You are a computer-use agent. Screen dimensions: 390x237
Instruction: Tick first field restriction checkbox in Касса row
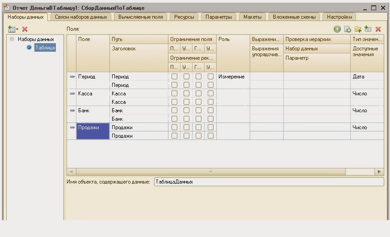pyautogui.click(x=174, y=94)
